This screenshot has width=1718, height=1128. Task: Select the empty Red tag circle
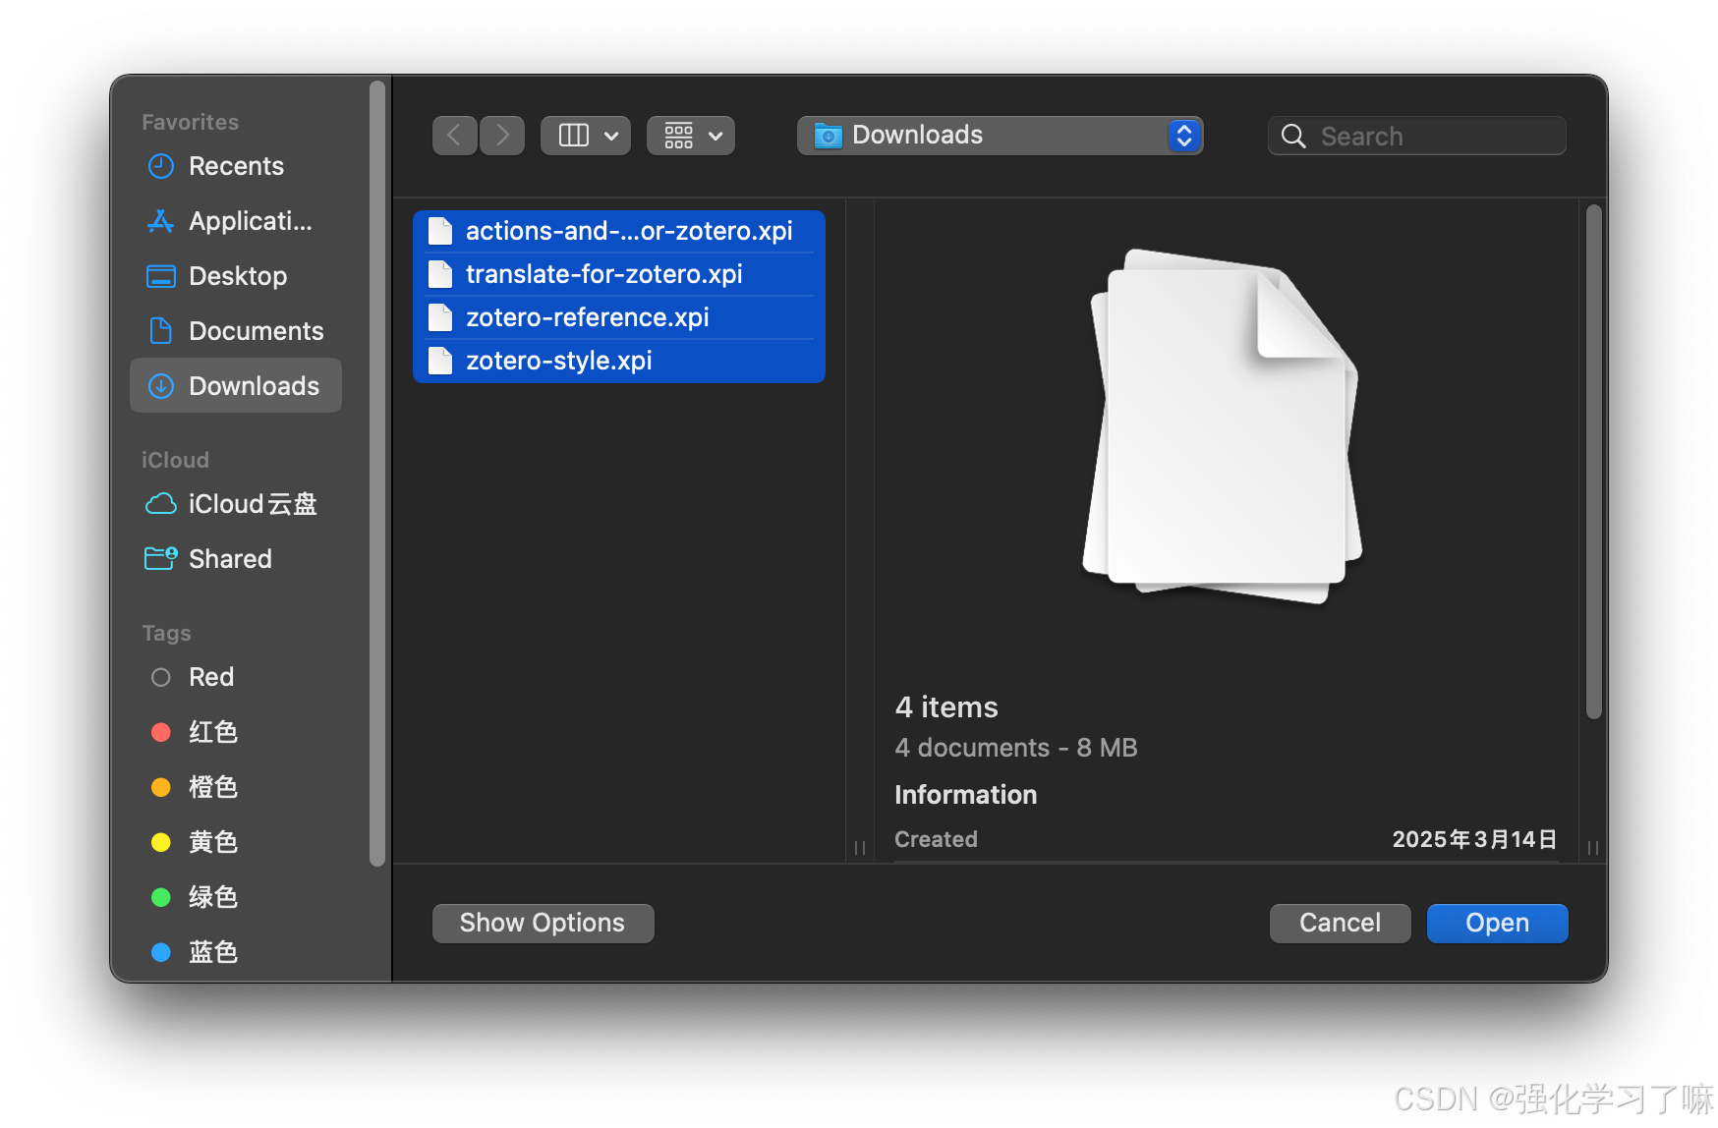161,677
